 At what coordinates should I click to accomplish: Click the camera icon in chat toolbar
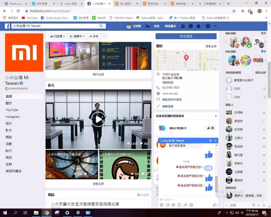click(191, 205)
